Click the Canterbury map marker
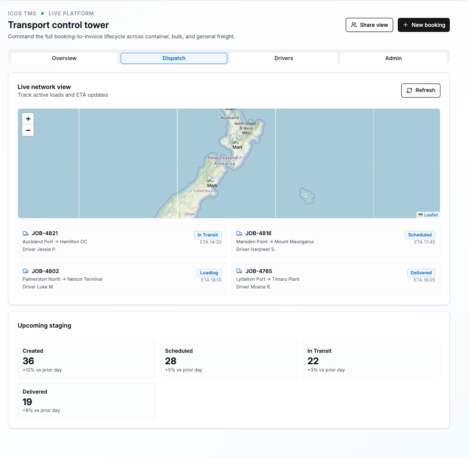This screenshot has height=458, width=469. pyautogui.click(x=211, y=182)
